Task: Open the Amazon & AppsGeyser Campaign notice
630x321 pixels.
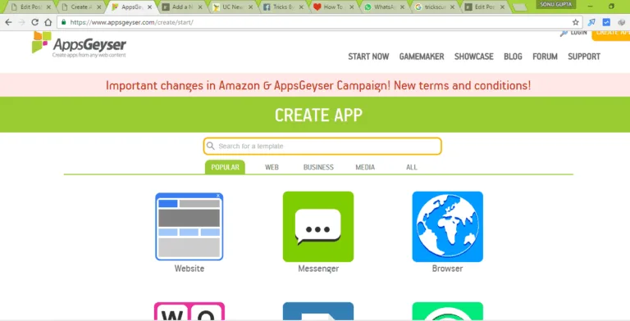Action: point(318,85)
